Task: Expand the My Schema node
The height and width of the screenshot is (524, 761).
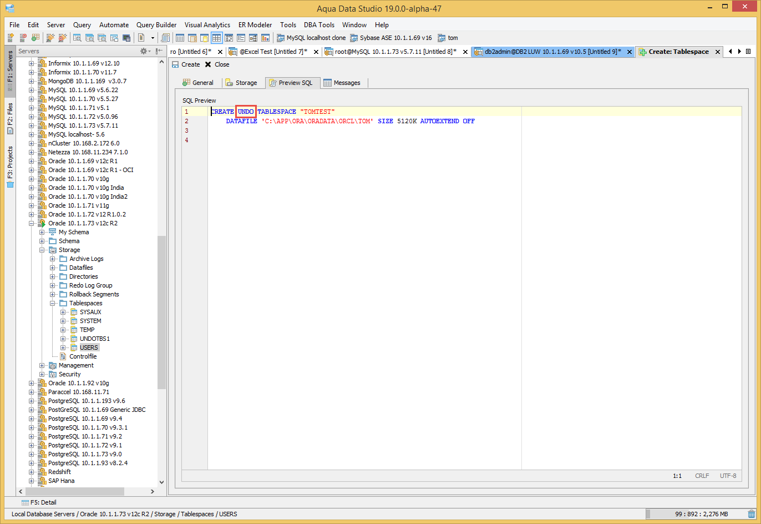Action: (42, 232)
